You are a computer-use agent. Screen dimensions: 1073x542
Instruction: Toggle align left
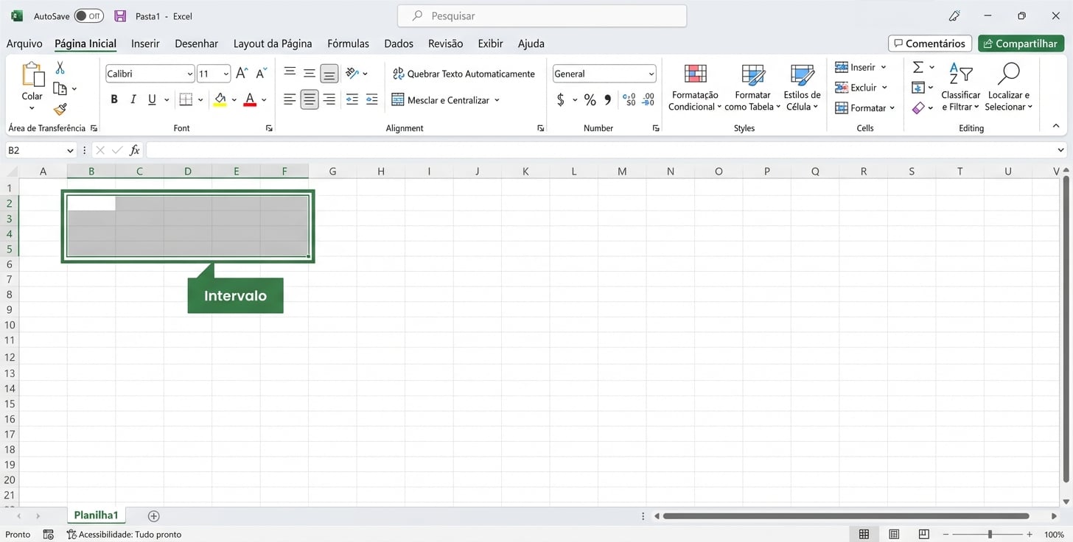coord(290,99)
